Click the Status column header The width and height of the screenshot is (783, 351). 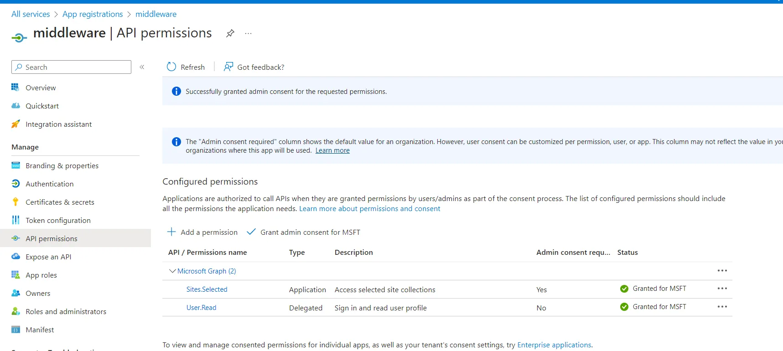pos(627,252)
